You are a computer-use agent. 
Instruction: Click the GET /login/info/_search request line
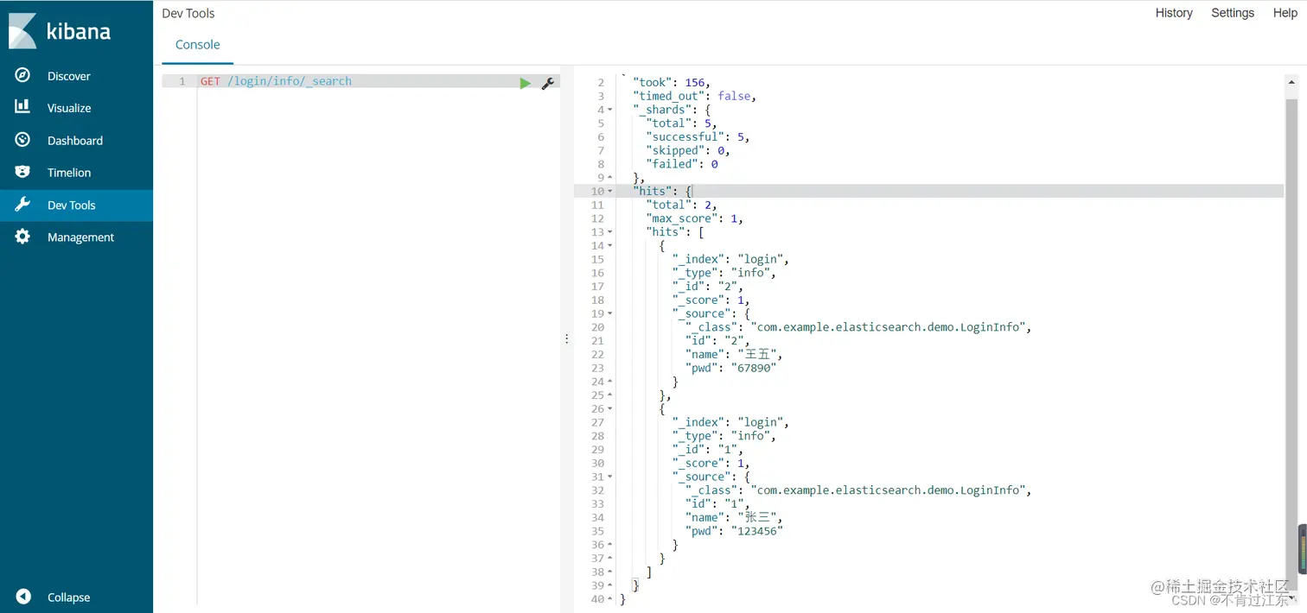coord(276,81)
